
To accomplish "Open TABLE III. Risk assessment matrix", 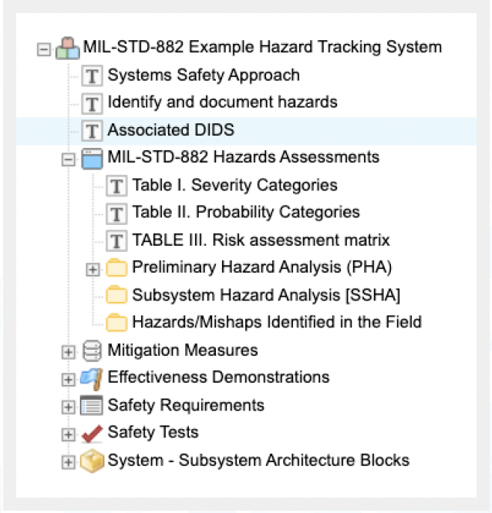I will [x=261, y=240].
